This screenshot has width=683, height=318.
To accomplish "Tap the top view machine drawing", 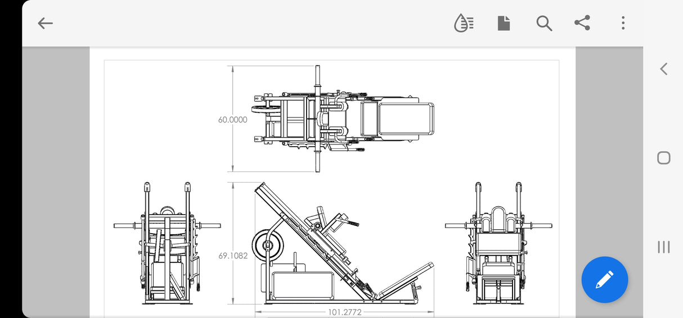I will (342, 119).
